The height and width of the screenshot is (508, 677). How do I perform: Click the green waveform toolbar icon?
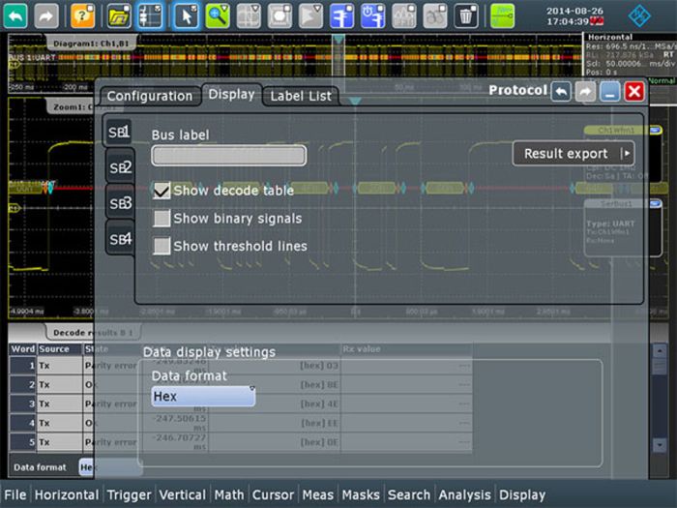pos(503,16)
